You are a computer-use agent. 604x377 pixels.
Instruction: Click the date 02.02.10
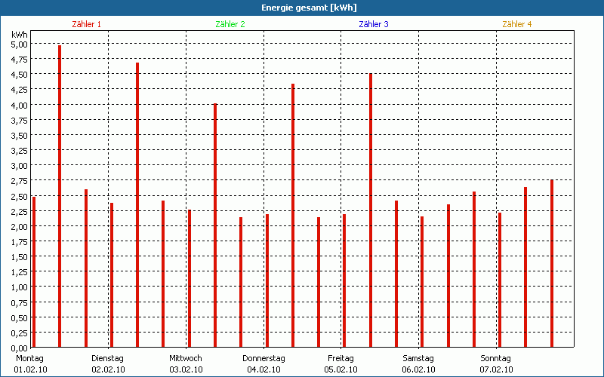pyautogui.click(x=108, y=370)
